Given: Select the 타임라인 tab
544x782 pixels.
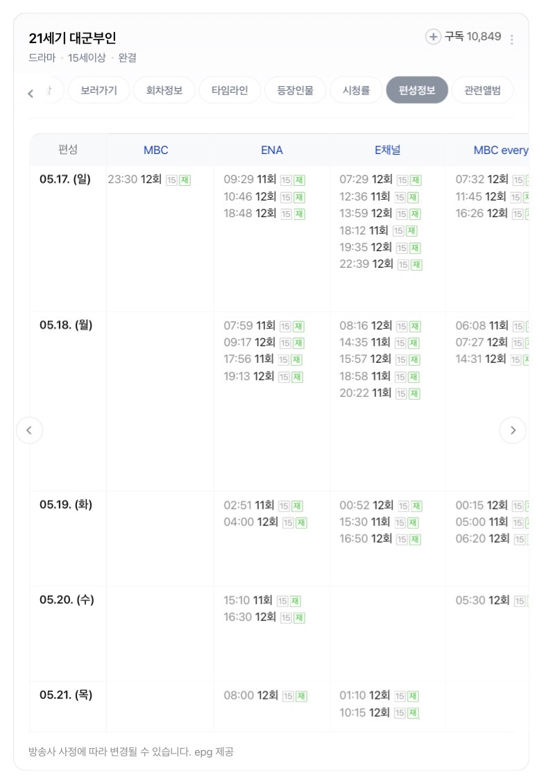Looking at the screenshot, I should (x=230, y=90).
